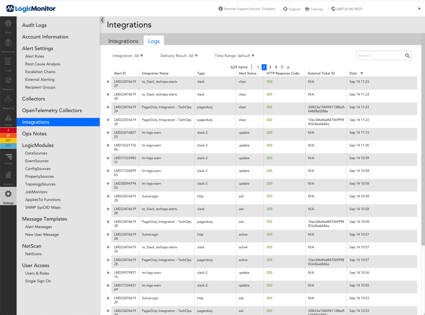Open the Delivery Result filter dropdown

[179, 56]
